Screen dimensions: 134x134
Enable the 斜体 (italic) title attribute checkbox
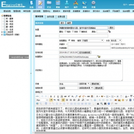click(x=73, y=31)
